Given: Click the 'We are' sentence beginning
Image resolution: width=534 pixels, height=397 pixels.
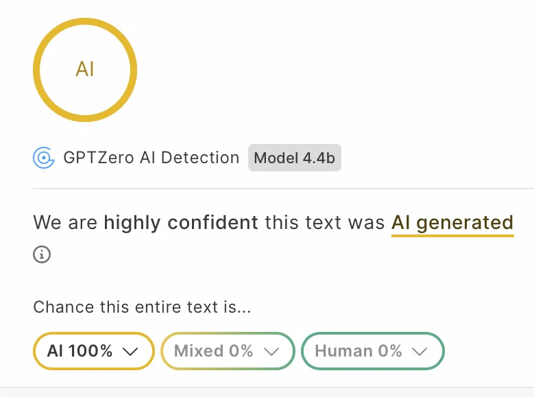Looking at the screenshot, I should pyautogui.click(x=66, y=222).
